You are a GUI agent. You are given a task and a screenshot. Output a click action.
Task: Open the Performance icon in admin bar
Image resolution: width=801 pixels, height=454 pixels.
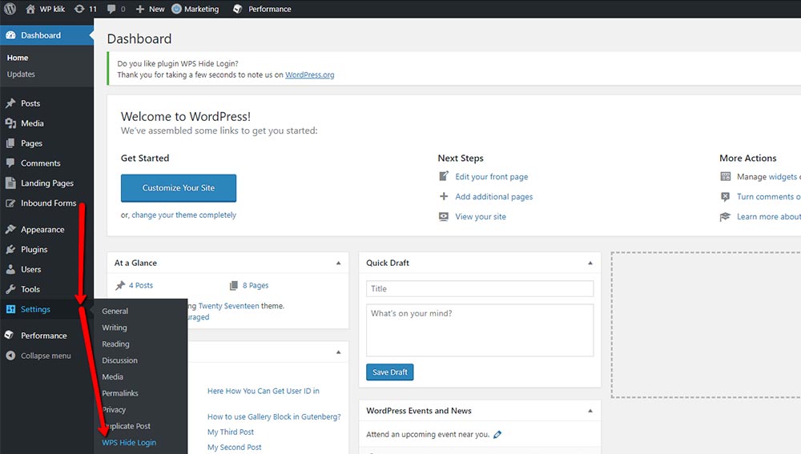point(238,9)
